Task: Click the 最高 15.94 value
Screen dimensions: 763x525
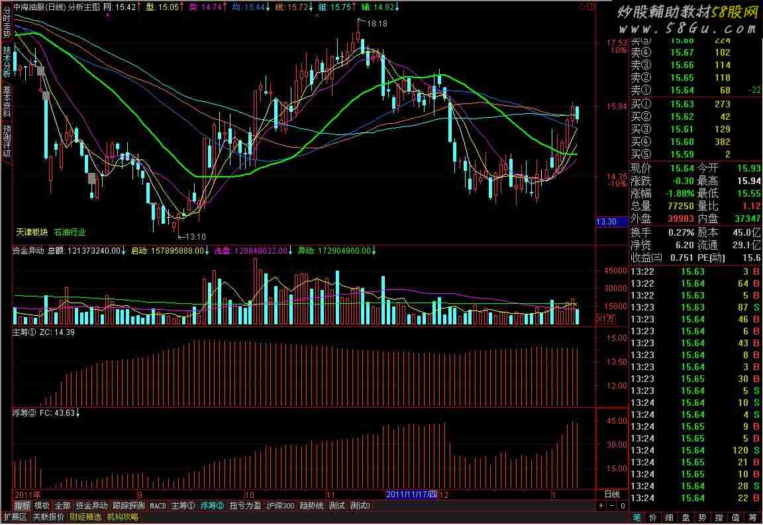Action: click(x=749, y=181)
